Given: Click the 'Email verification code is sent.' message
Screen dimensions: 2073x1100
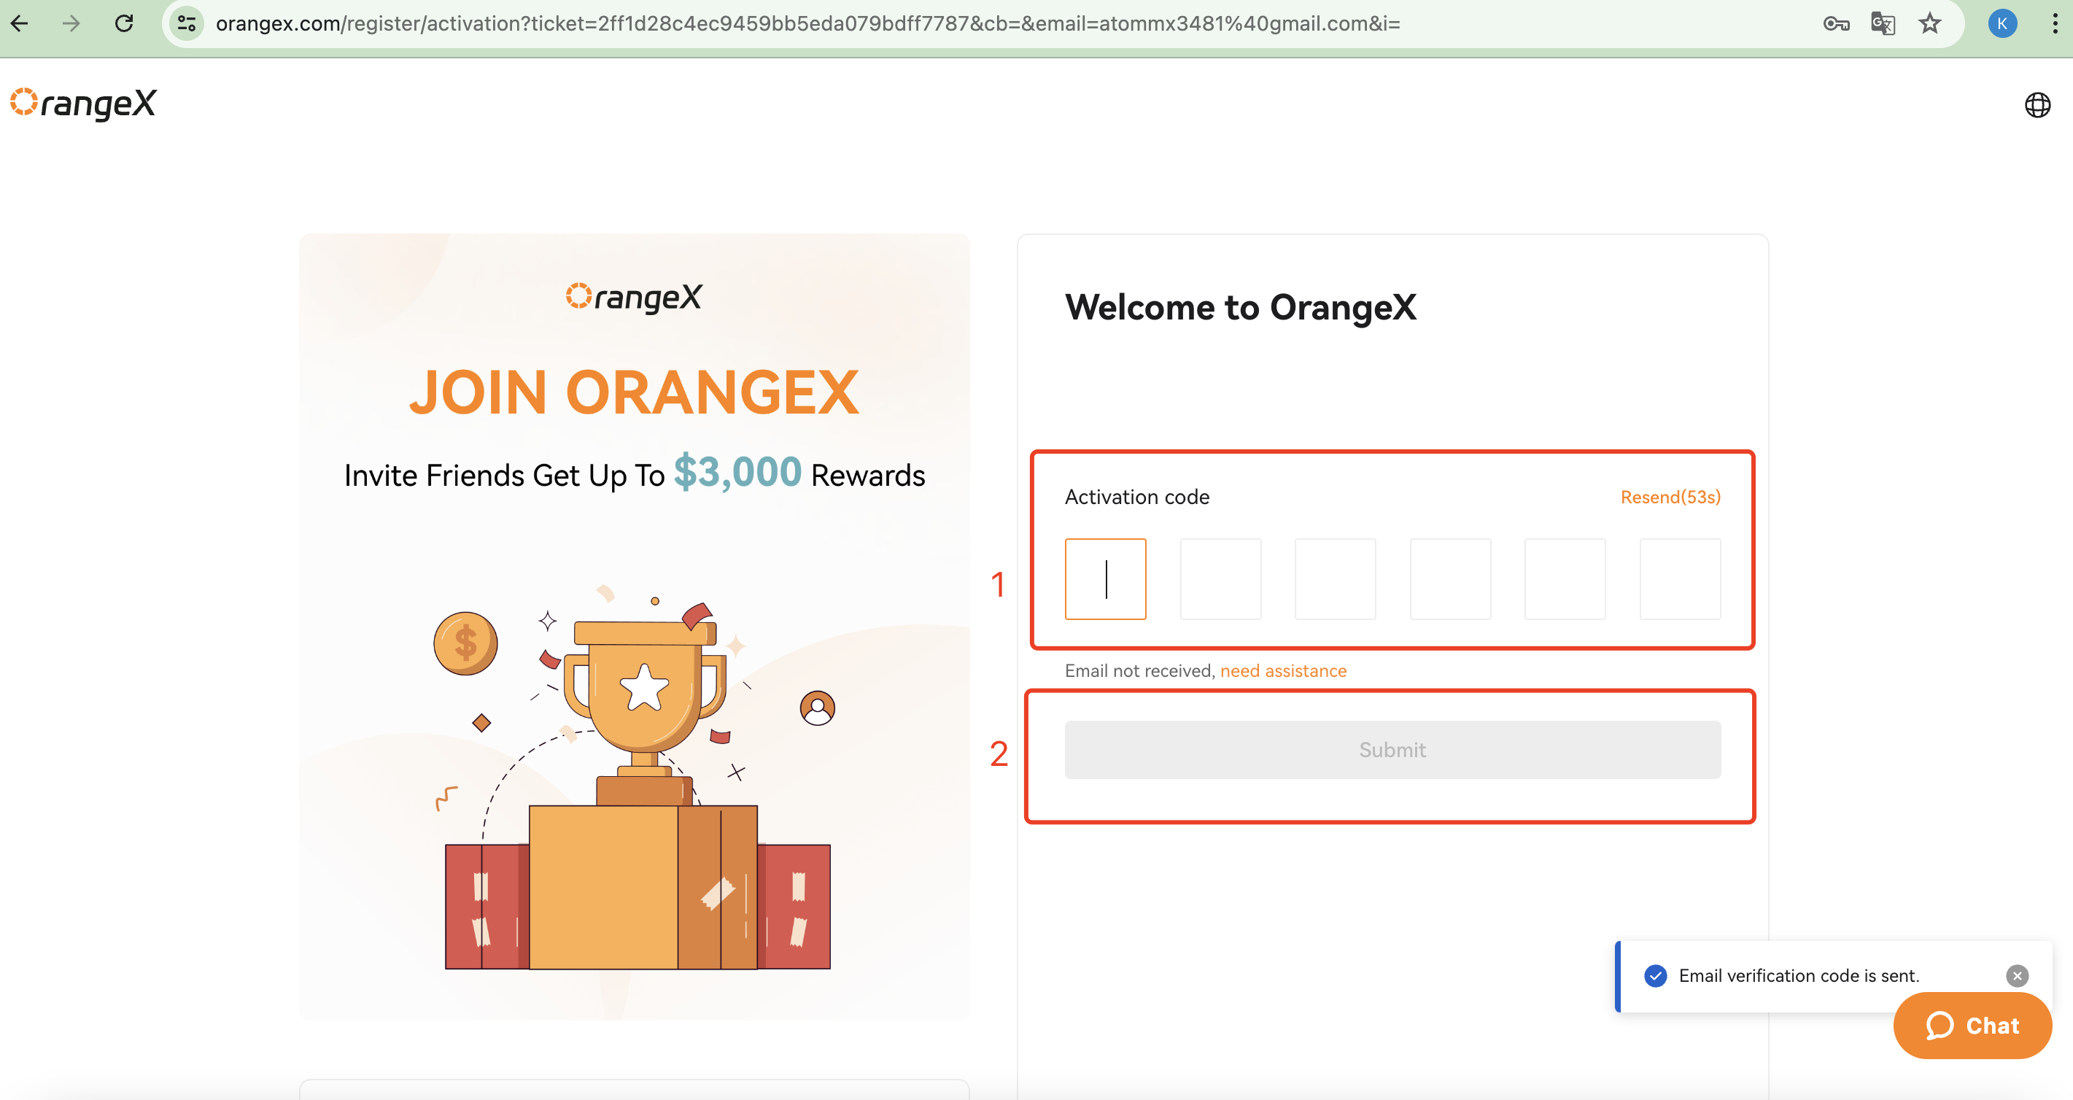Looking at the screenshot, I should [1799, 975].
